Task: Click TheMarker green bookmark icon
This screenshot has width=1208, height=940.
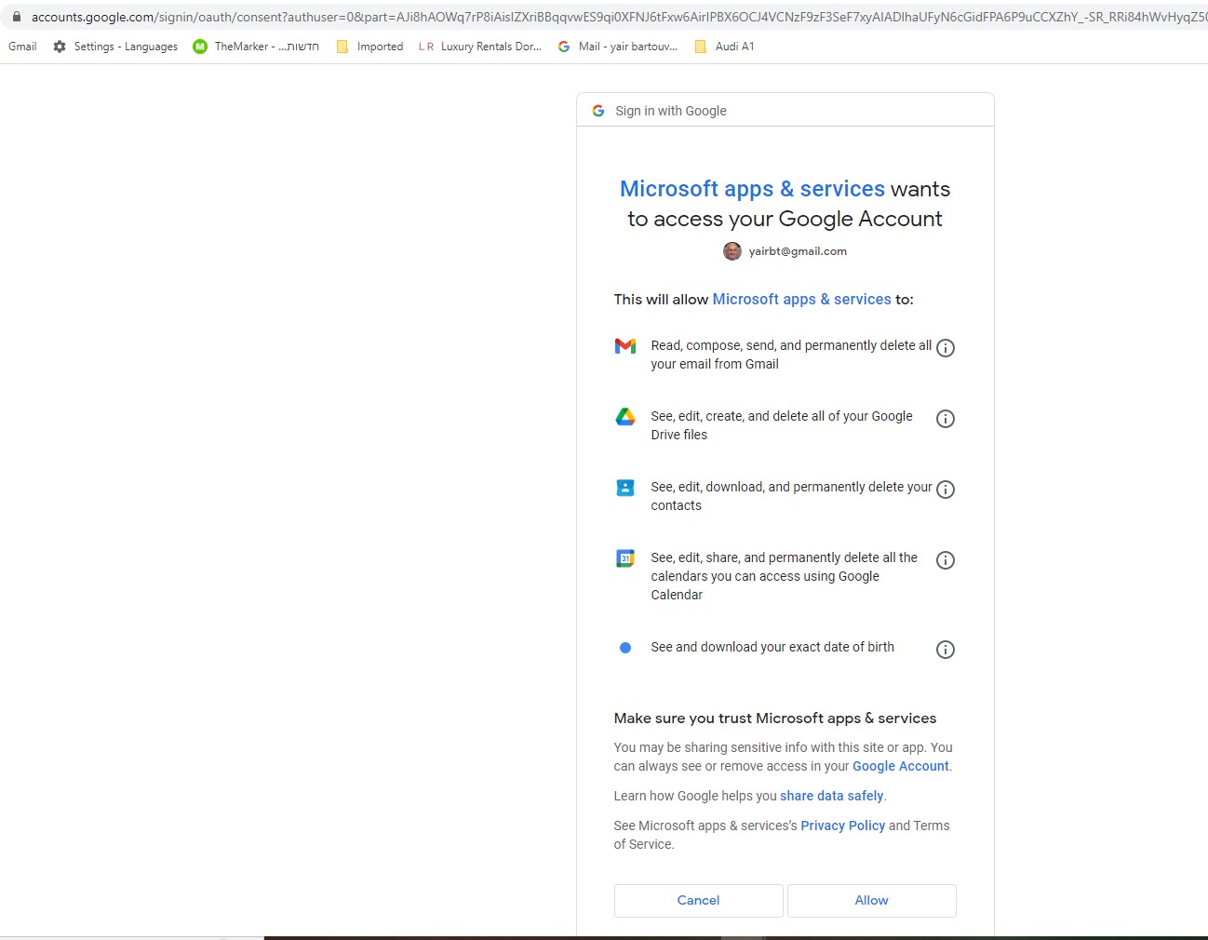Action: pyautogui.click(x=200, y=47)
